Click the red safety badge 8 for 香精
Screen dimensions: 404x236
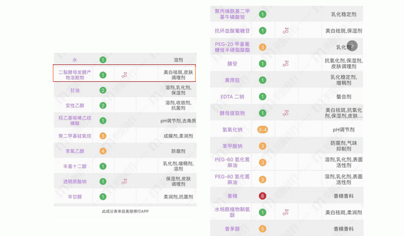pyautogui.click(x=263, y=196)
